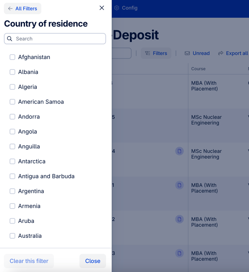Viewport: 249px width, 272px height.
Task: Close the filter panel with X icon
Action: [x=102, y=8]
